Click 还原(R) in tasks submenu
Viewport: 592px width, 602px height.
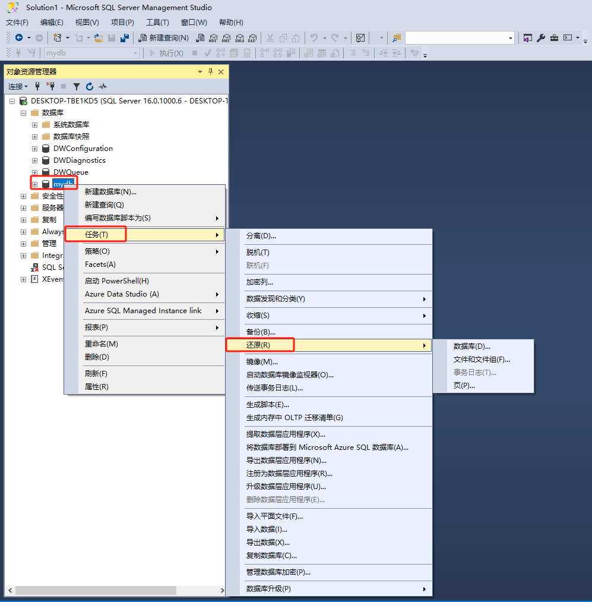coord(329,345)
